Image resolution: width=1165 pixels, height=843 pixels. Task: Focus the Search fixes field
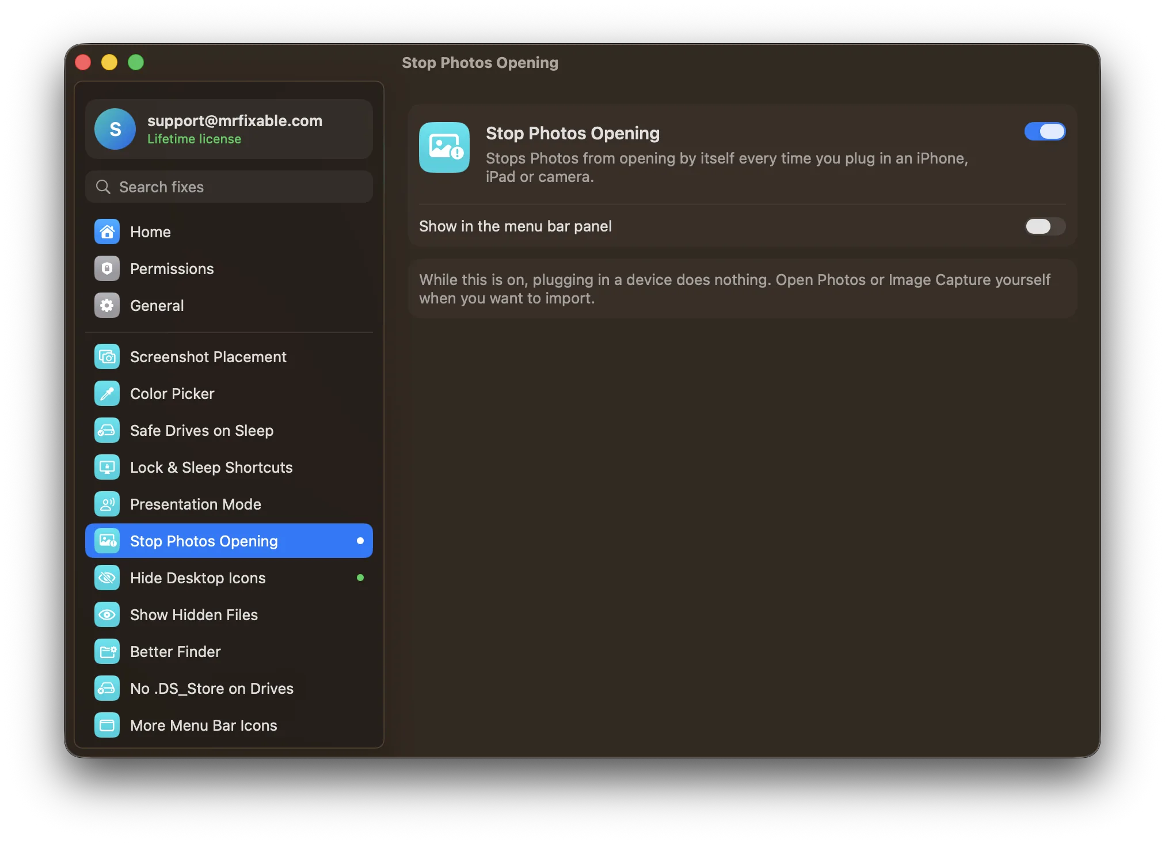coord(229,187)
